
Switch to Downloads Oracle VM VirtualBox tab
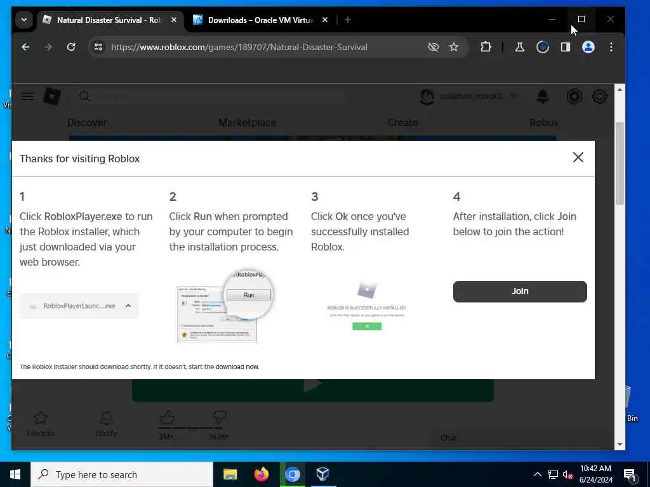click(x=261, y=20)
